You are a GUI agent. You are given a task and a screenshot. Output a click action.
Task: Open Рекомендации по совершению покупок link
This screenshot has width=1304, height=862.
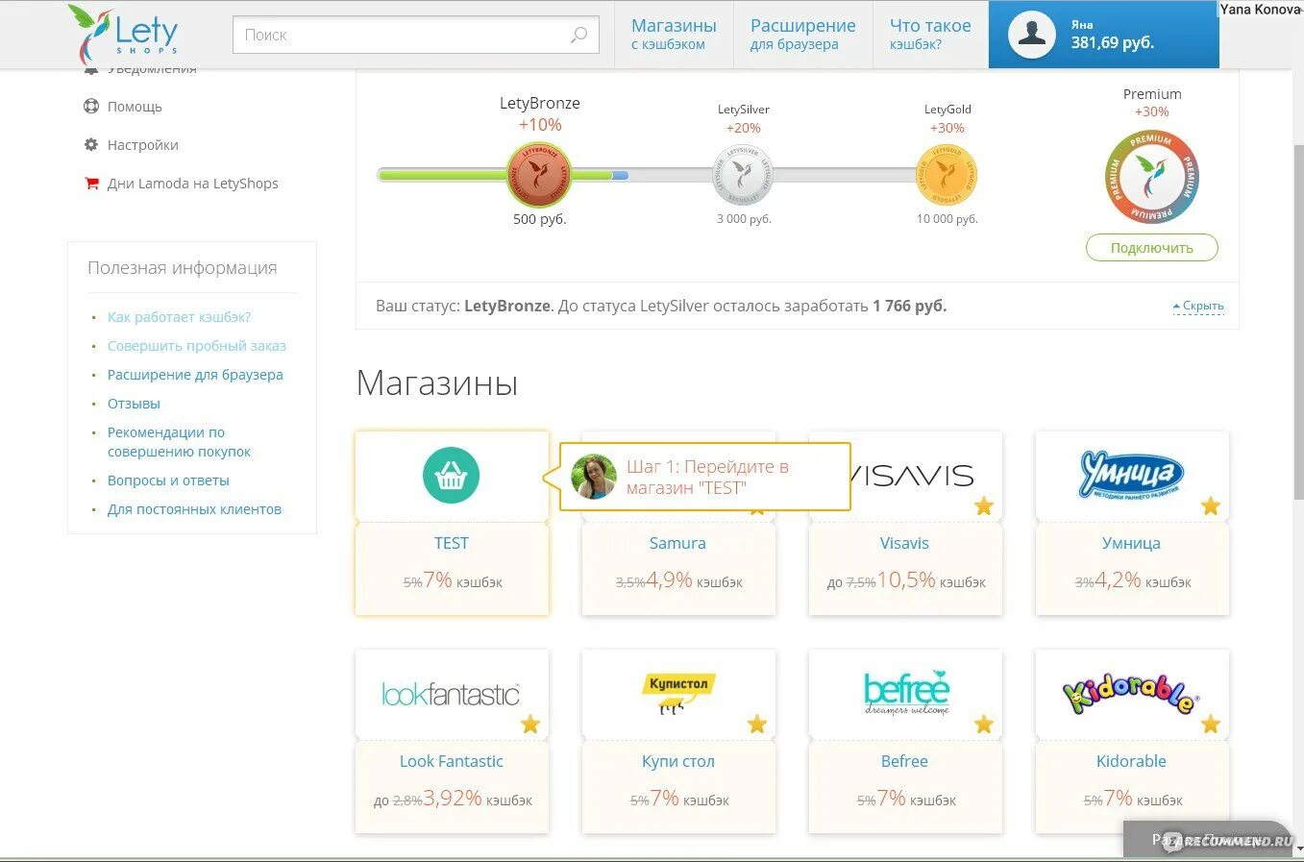[x=179, y=442]
